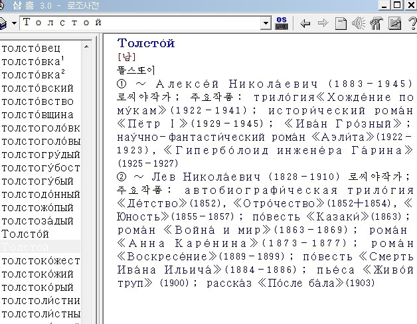Viewport: 417px width, 324px height.
Task: Click the Korean translation똘스또이
Action: pos(136,70)
